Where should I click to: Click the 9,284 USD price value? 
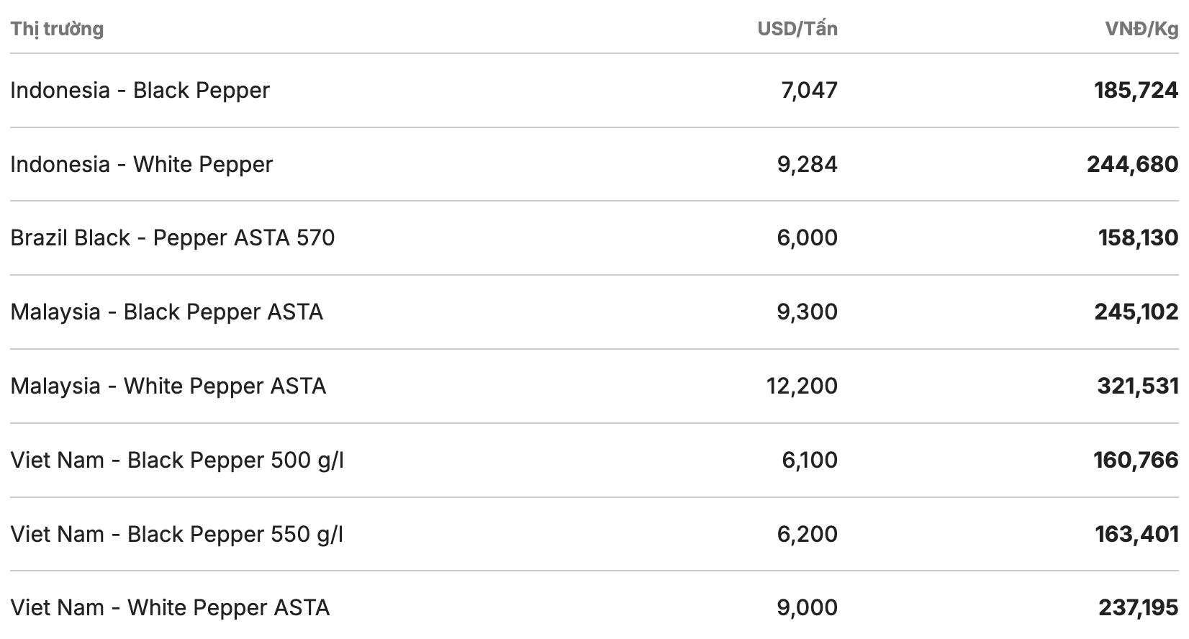pyautogui.click(x=807, y=165)
